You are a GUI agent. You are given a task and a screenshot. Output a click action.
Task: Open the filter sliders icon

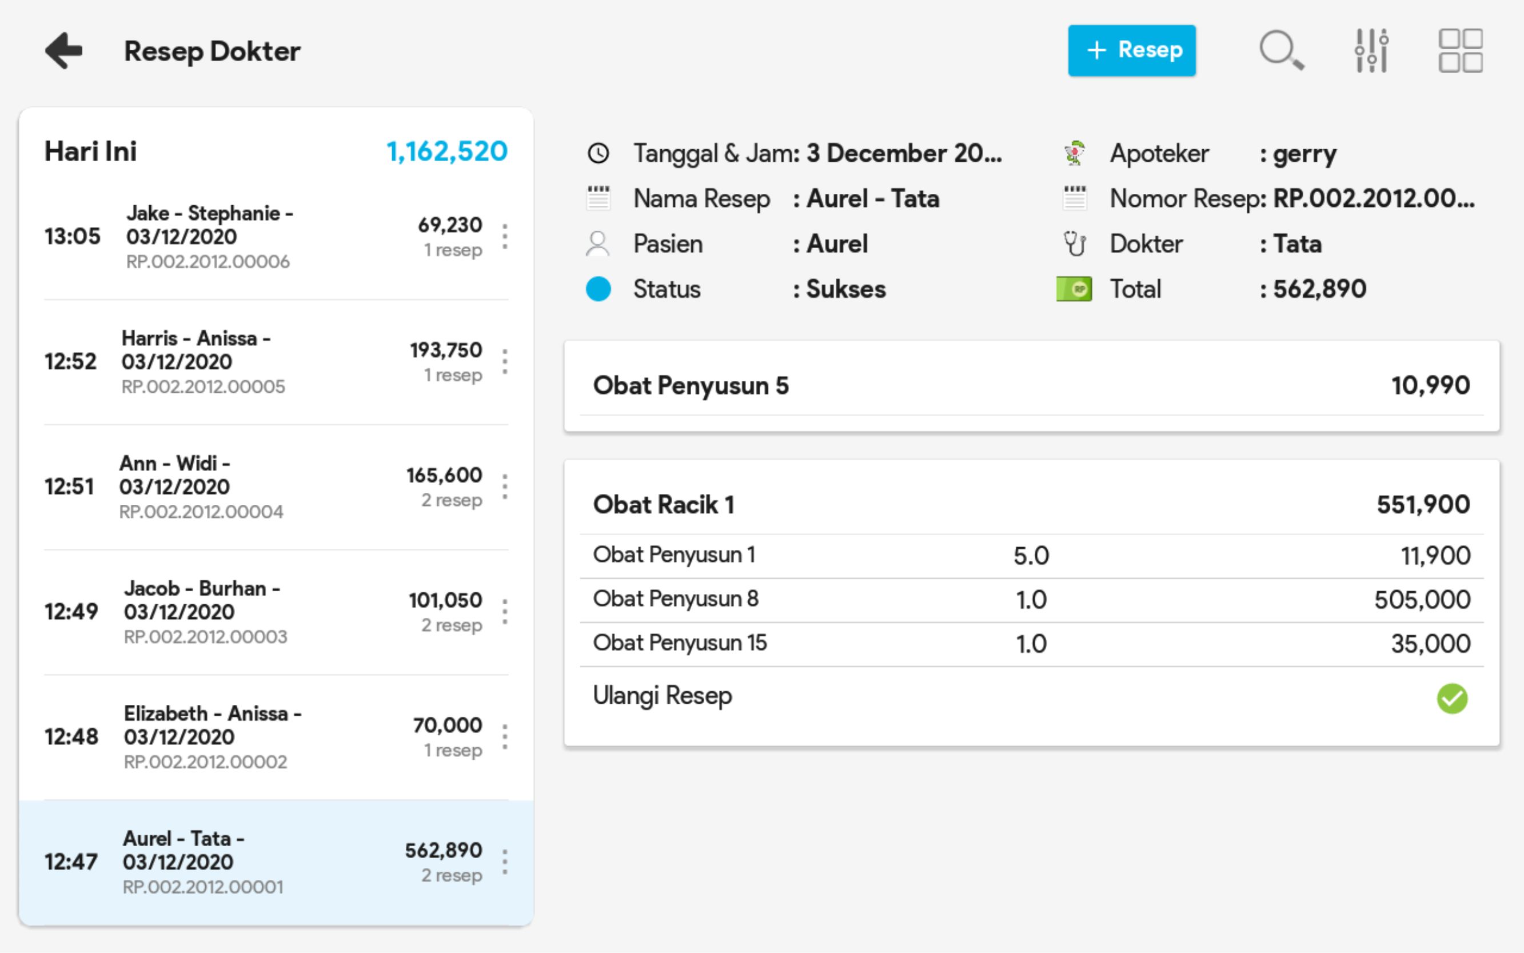point(1371,50)
